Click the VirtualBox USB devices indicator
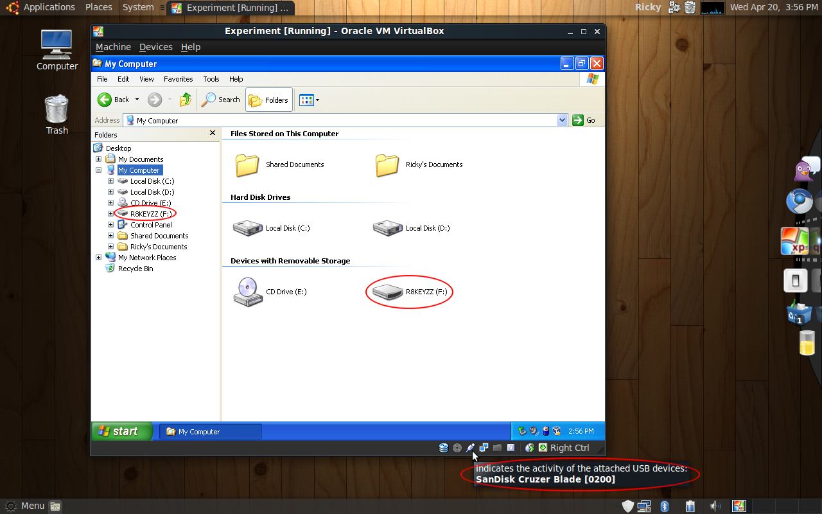Viewport: 822px width, 514px height. click(471, 448)
